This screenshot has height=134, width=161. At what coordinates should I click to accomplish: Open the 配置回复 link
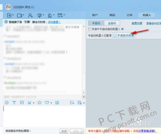[137, 23]
